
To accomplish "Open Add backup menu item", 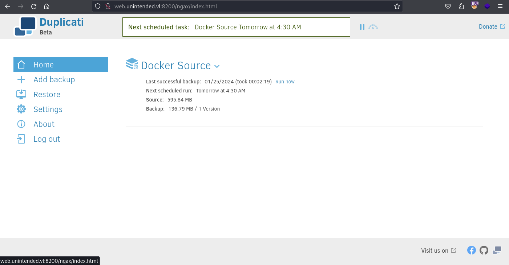I will click(61, 79).
